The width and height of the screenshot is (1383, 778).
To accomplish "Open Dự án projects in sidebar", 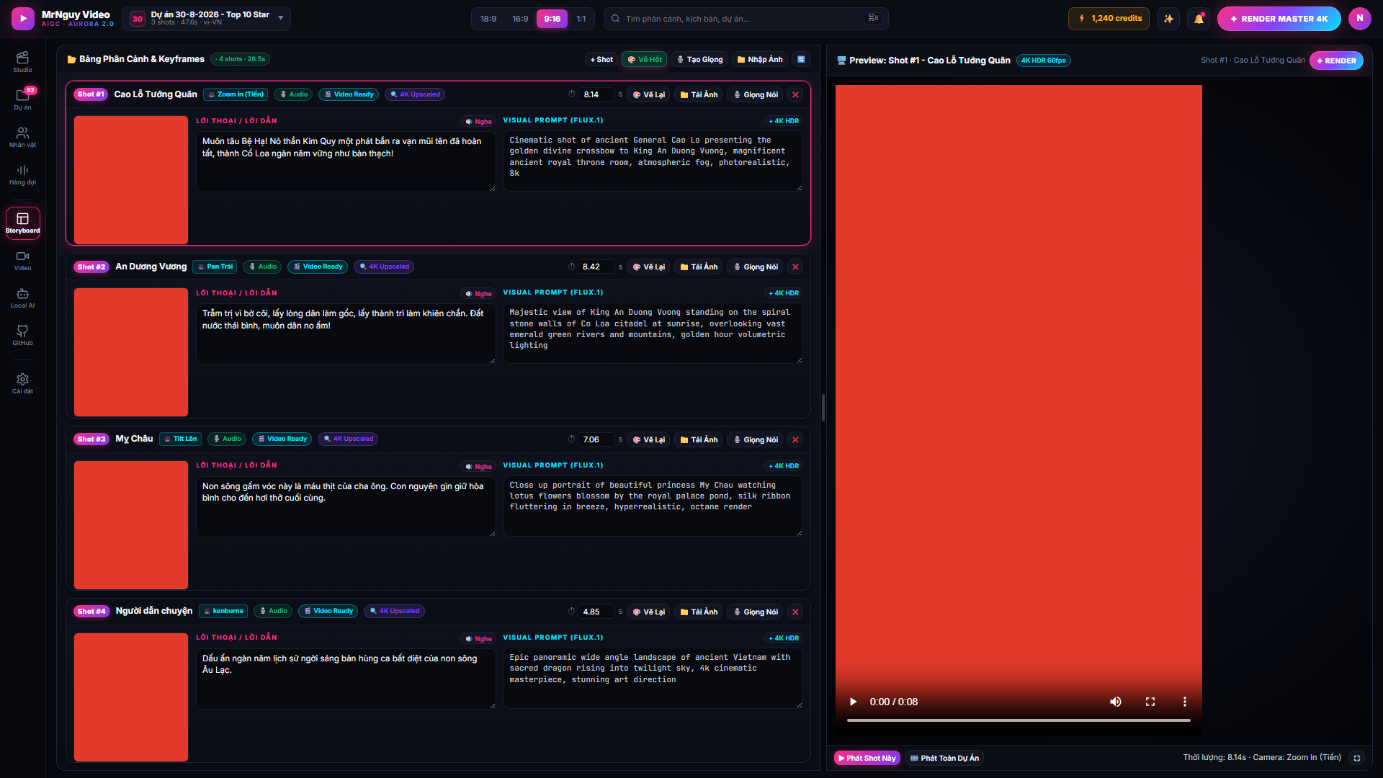I will (22, 99).
